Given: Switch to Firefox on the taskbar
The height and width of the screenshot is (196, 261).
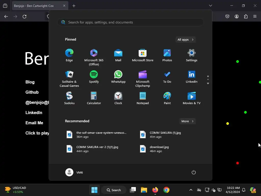Looking at the screenshot, I should (155, 190).
